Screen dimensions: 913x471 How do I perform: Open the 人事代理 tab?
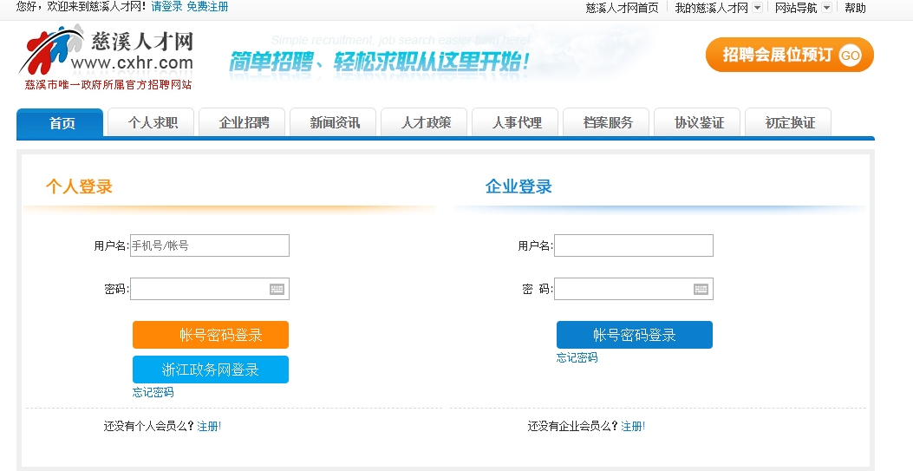(515, 123)
